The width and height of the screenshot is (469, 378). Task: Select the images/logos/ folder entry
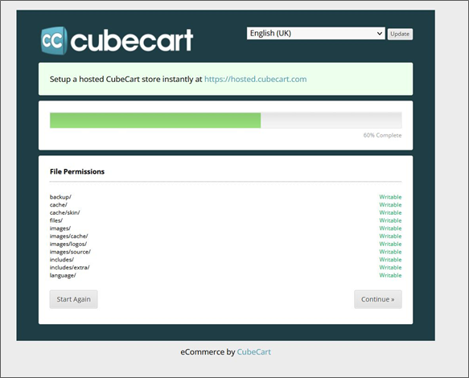[68, 244]
